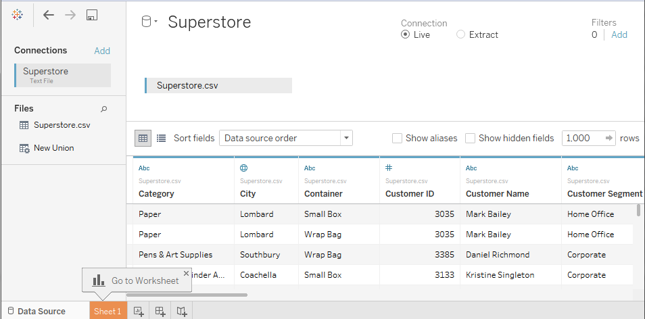Select the Container column header
The width and height of the screenshot is (645, 319).
click(x=323, y=193)
